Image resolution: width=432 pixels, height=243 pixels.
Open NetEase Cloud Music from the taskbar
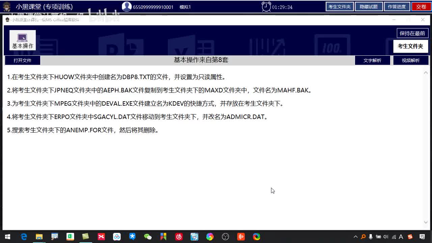[x=179, y=237]
